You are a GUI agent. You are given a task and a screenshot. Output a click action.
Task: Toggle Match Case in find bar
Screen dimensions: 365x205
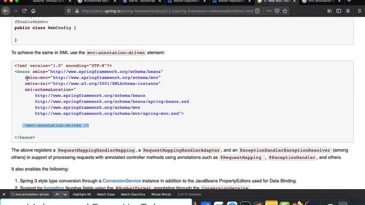click(106, 194)
